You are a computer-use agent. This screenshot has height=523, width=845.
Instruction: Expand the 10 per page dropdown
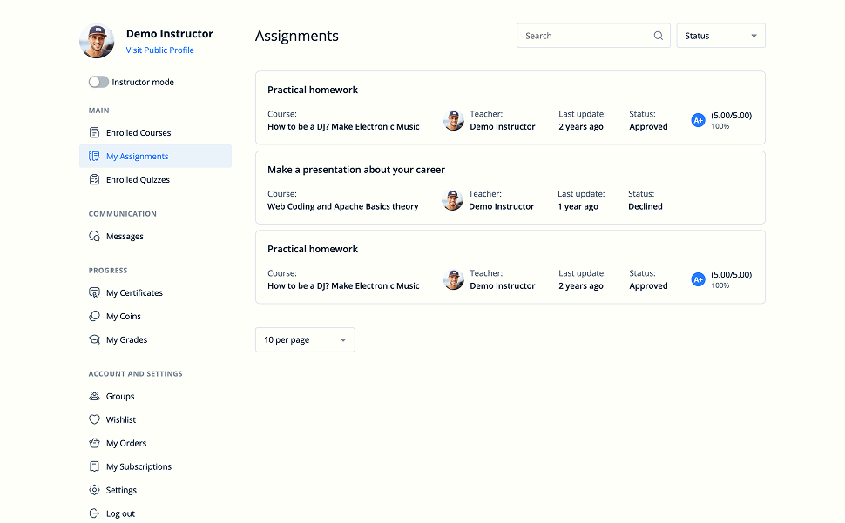(305, 340)
